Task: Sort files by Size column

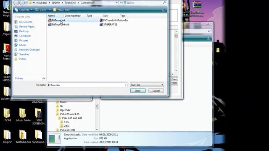Action: pos(105,16)
